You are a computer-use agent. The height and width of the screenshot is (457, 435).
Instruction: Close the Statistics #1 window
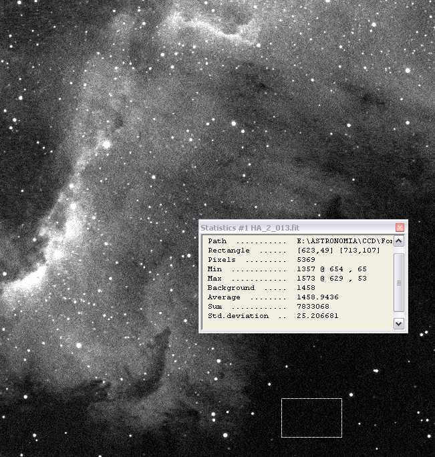coord(400,227)
